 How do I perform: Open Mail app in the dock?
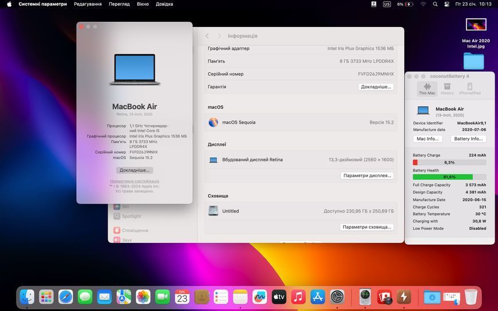(x=105, y=297)
